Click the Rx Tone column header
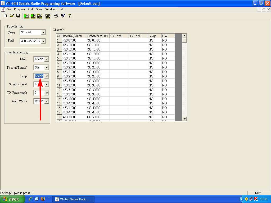271x203 pixels. click(119, 36)
